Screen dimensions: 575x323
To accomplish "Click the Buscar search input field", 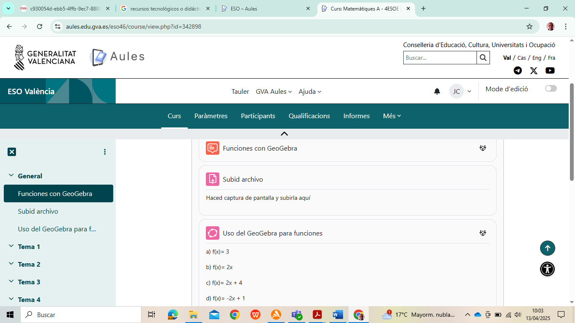I will [439, 58].
